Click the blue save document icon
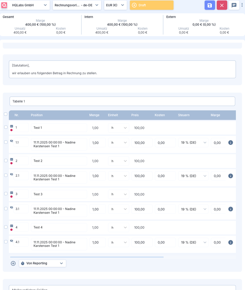 coord(210,5)
